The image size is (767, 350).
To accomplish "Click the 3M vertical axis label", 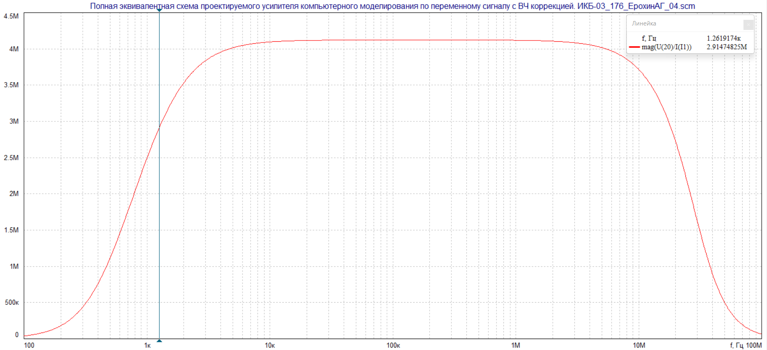I will (x=14, y=121).
